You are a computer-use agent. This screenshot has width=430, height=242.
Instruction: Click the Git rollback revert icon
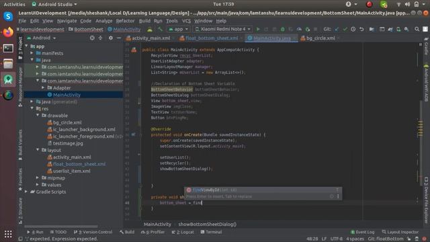pos(361,29)
